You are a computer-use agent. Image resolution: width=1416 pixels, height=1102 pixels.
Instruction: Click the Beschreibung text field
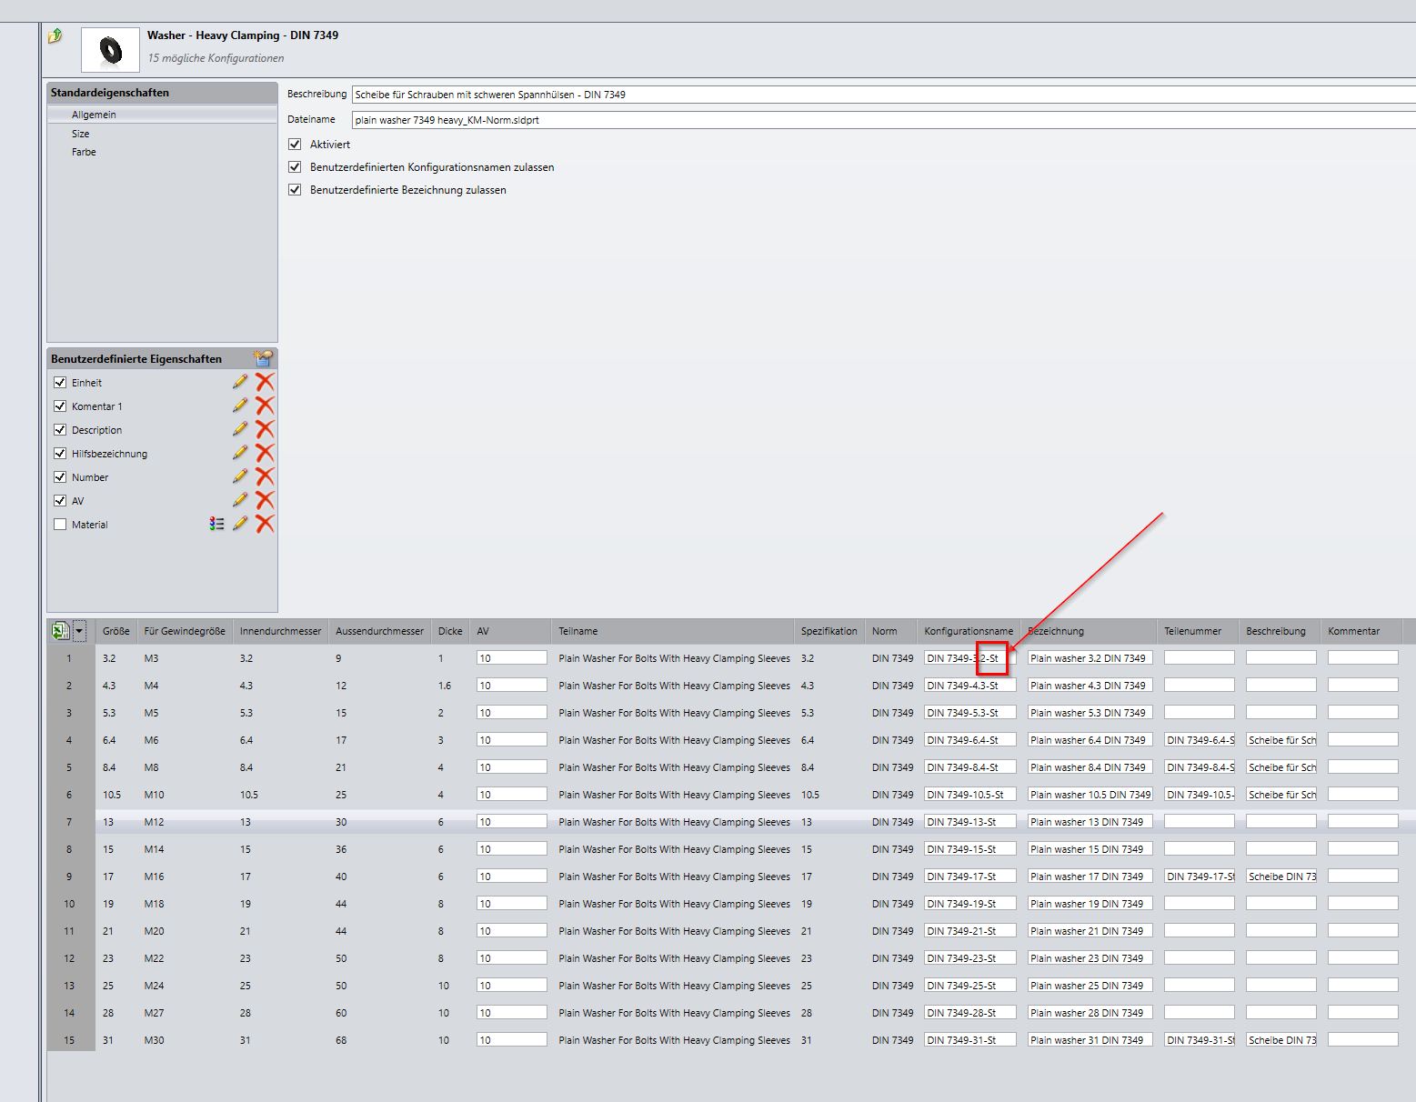coord(883,95)
